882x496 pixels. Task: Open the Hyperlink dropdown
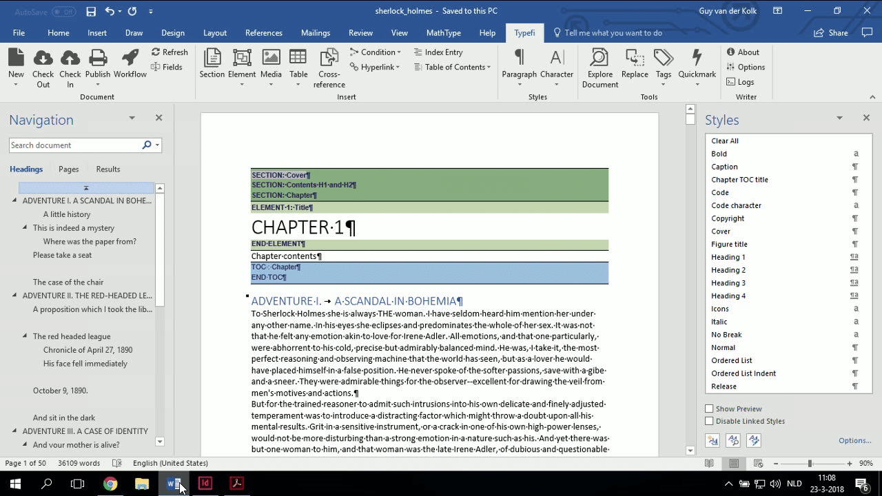[x=376, y=67]
